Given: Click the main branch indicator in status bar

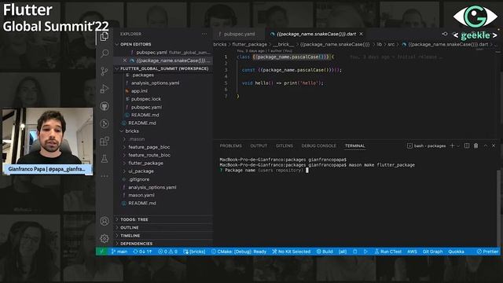Looking at the screenshot, I should pos(119,252).
